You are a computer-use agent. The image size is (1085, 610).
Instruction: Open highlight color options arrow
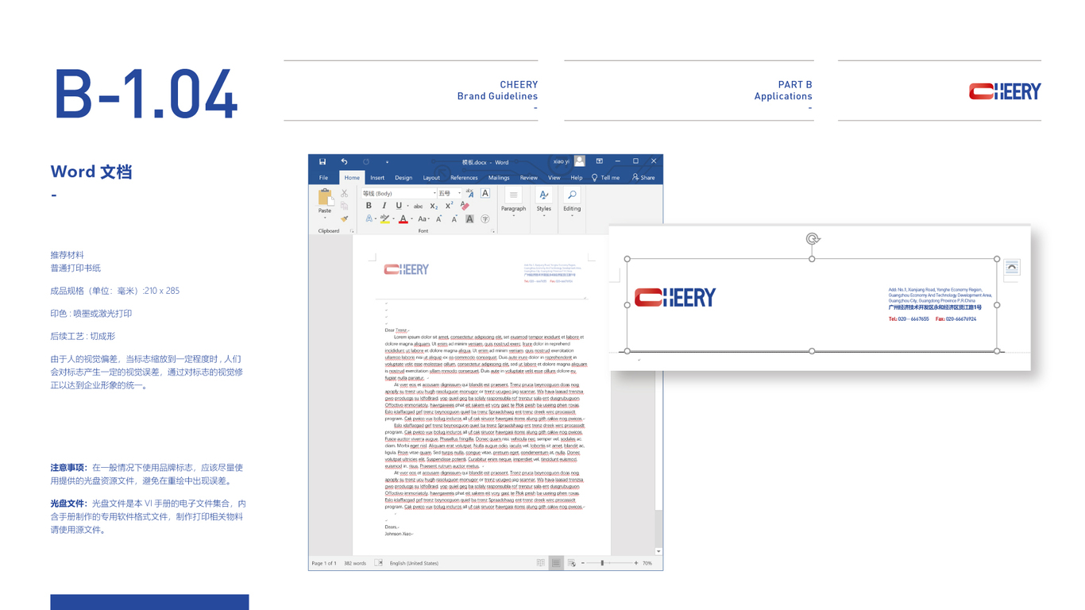coord(393,219)
